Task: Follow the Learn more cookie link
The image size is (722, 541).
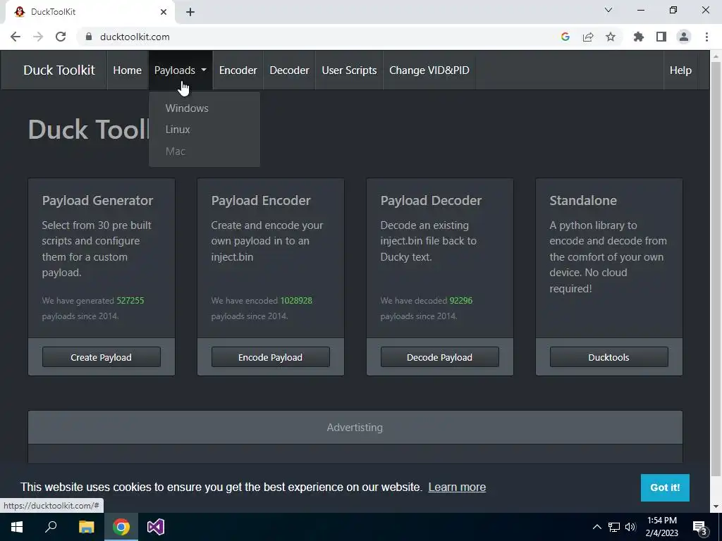Action: click(x=457, y=487)
